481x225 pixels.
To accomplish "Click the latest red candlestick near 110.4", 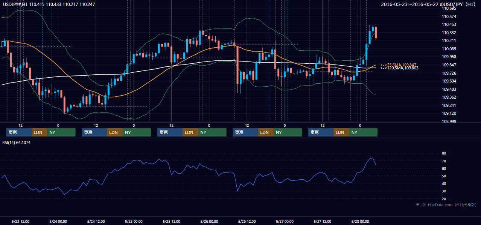I will click(x=376, y=32).
